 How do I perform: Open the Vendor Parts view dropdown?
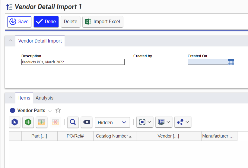click(50, 111)
